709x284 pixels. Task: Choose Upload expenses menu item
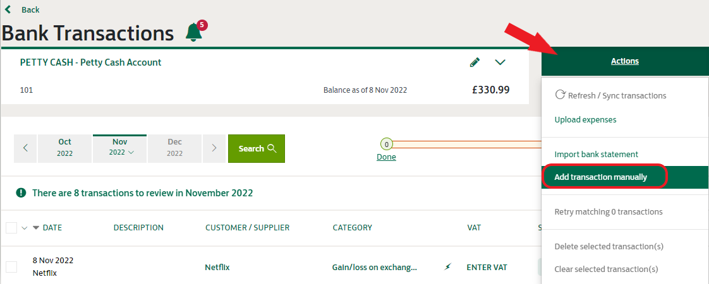pyautogui.click(x=585, y=120)
